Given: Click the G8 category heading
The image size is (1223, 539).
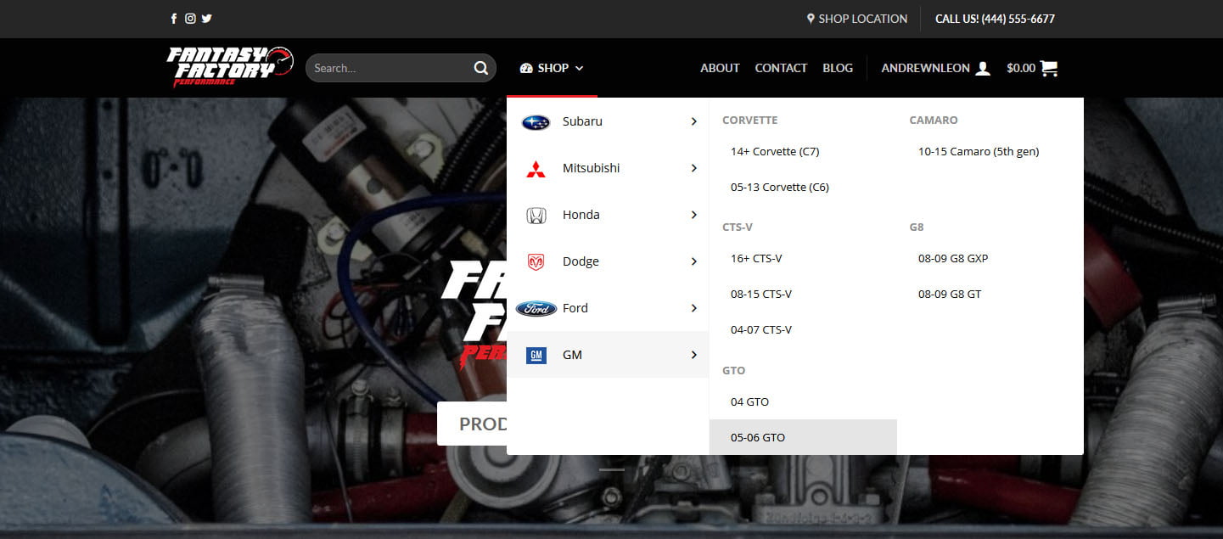Looking at the screenshot, I should coord(917,227).
